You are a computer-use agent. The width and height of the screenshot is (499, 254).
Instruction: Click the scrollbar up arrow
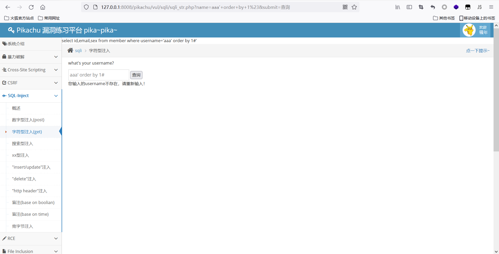(496, 26)
